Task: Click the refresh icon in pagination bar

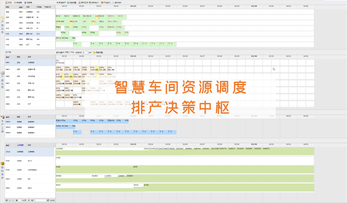Action: (x=48, y=200)
